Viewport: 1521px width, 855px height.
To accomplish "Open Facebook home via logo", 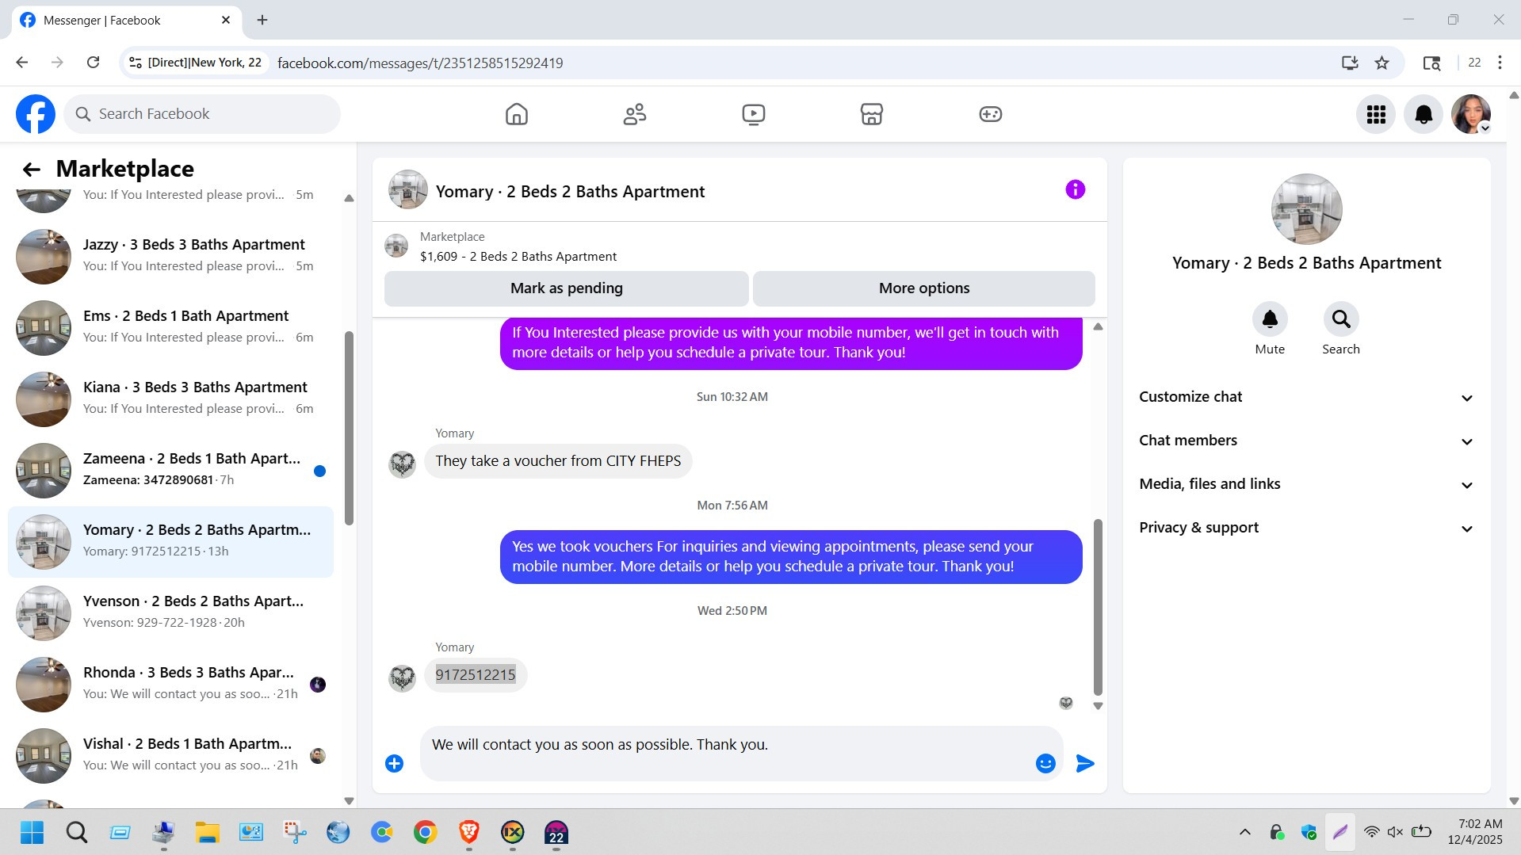I will click(36, 114).
